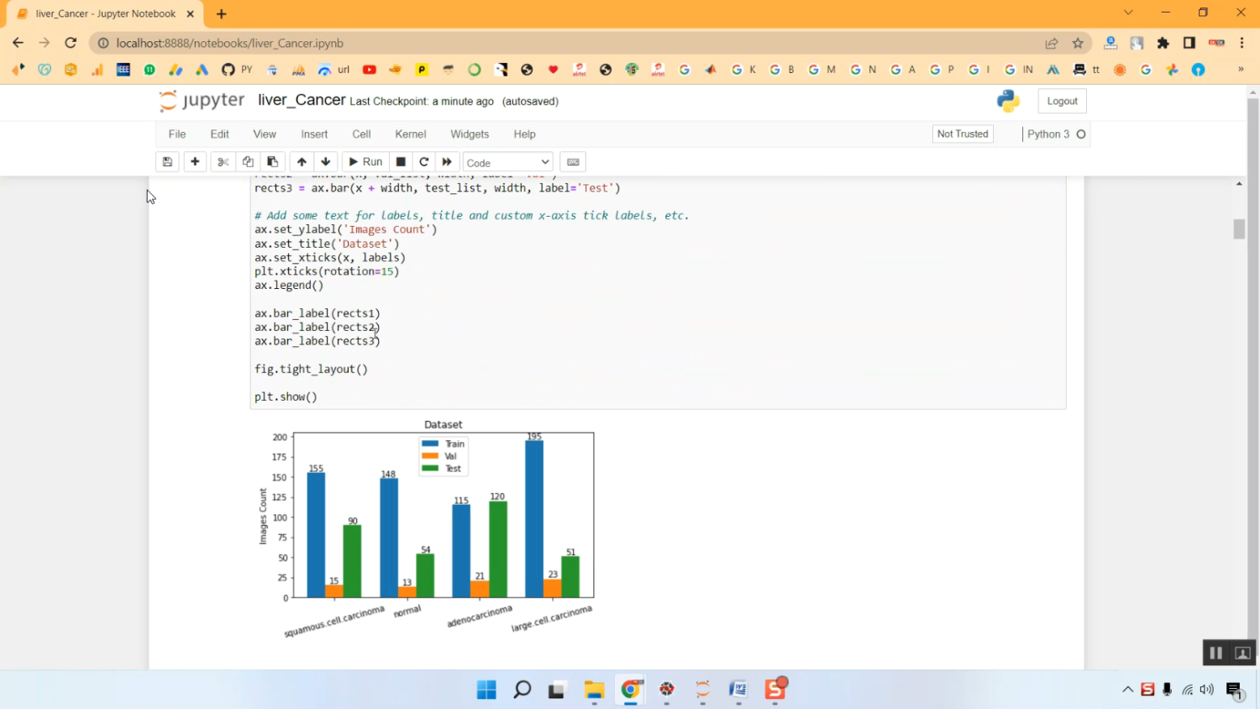Expand the Chrome browser menu
Viewport: 1260px width, 709px height.
[x=1242, y=43]
